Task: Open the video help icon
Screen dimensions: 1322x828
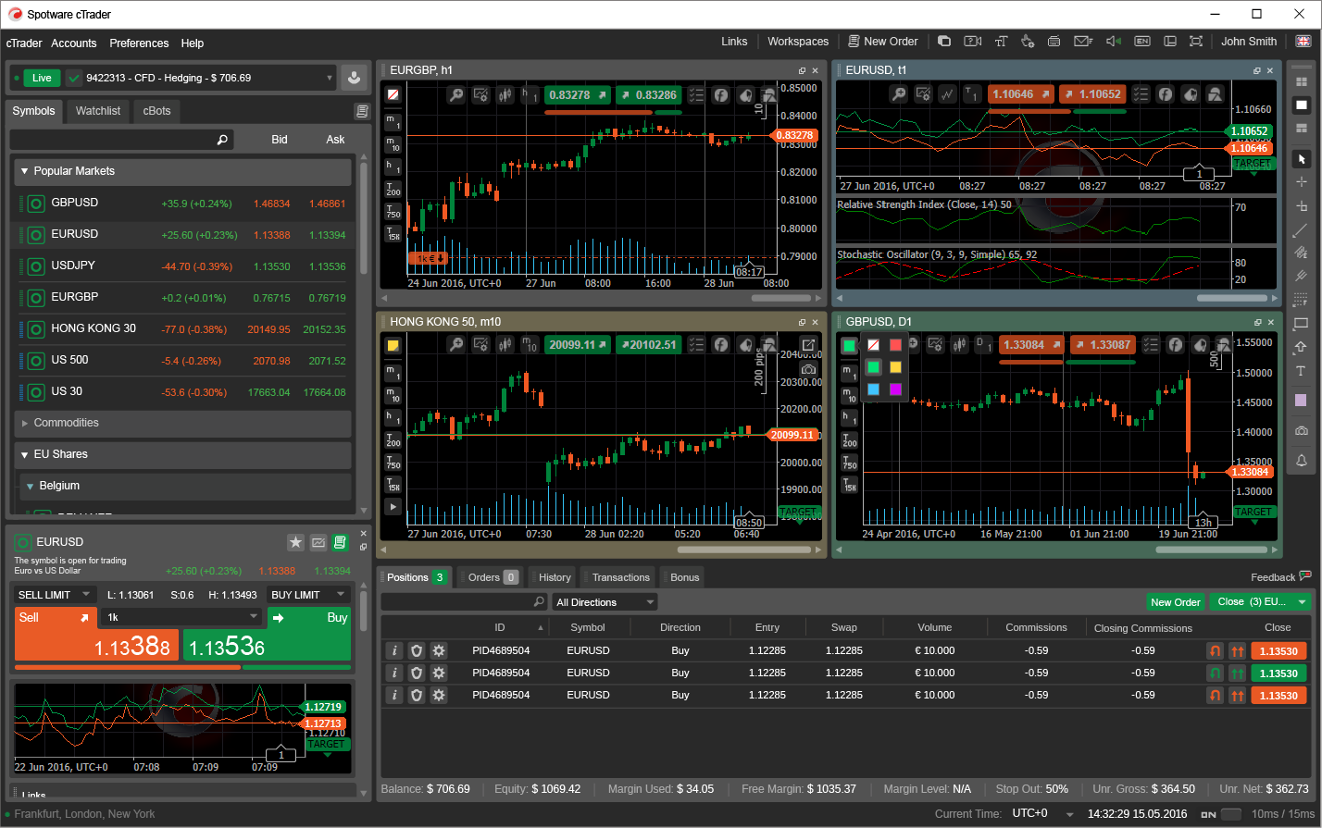Action: click(972, 42)
